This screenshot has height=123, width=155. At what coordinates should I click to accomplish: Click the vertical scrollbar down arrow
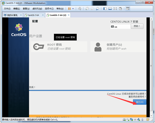point(151,116)
